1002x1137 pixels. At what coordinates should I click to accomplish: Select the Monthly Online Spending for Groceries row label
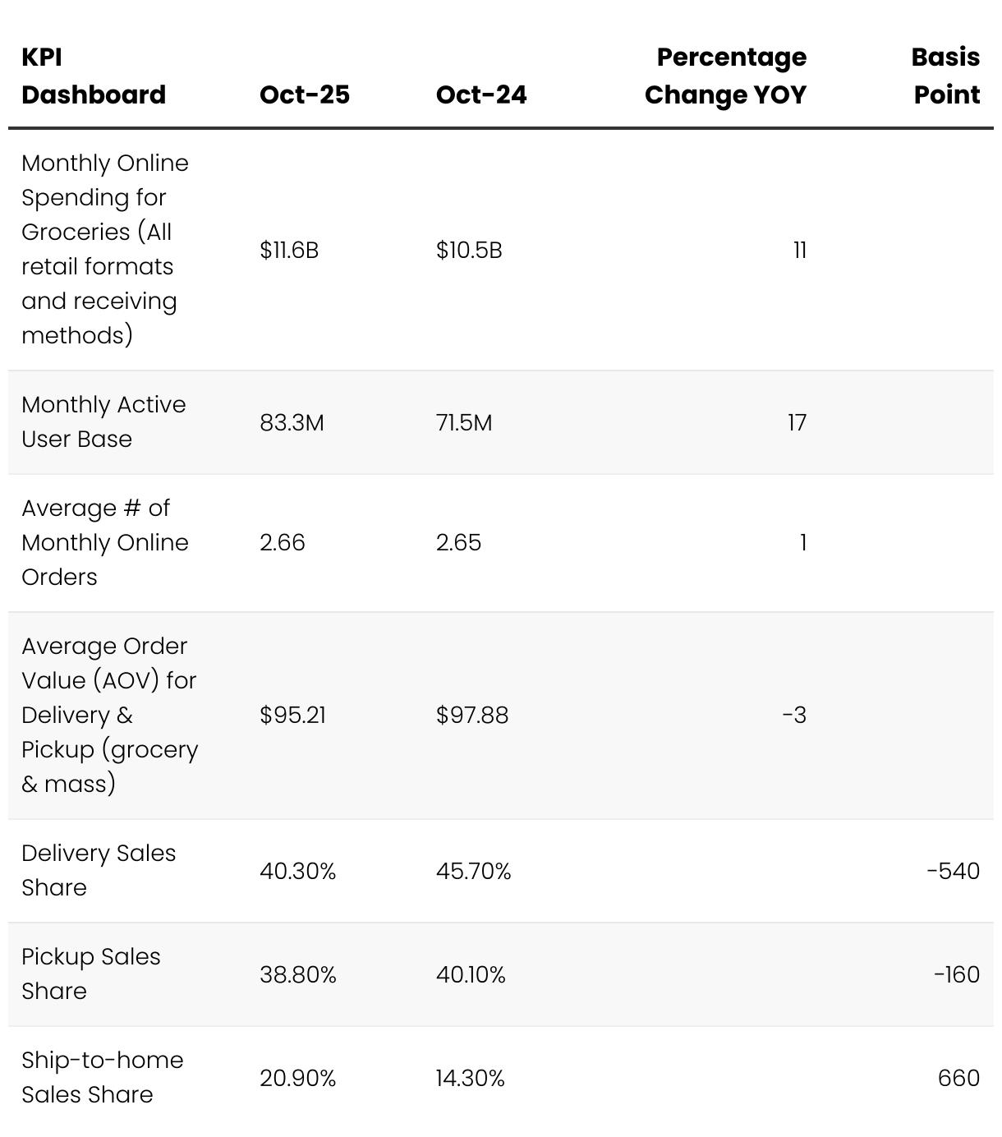coord(105,249)
